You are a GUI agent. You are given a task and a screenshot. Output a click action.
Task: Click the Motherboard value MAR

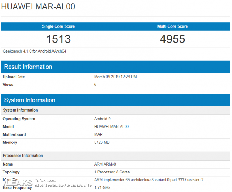(x=99, y=134)
